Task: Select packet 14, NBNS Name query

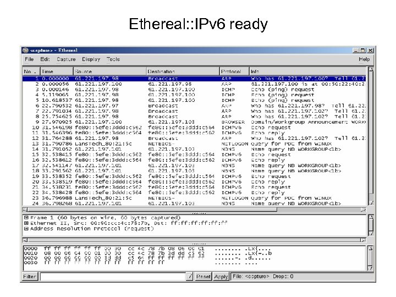Action: point(194,149)
